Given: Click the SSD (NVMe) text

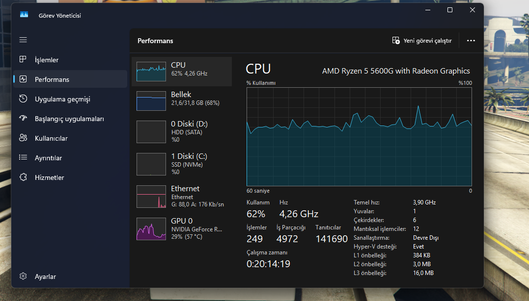Looking at the screenshot, I should point(187,165).
